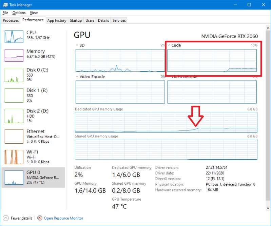This screenshot has width=271, height=226.
Task: Click the 1.4/6.0 GB dedicated memory value
Action: [126, 175]
